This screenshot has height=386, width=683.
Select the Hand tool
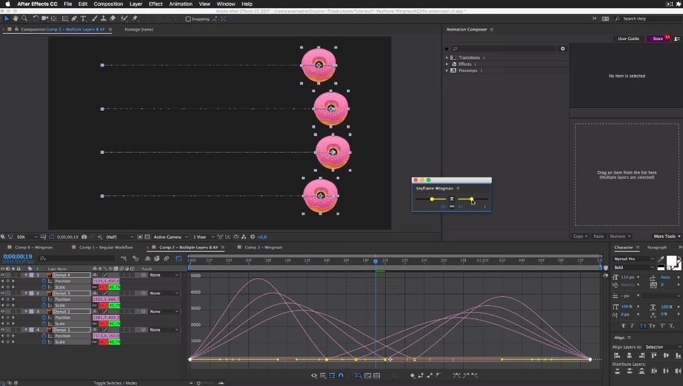[15, 18]
